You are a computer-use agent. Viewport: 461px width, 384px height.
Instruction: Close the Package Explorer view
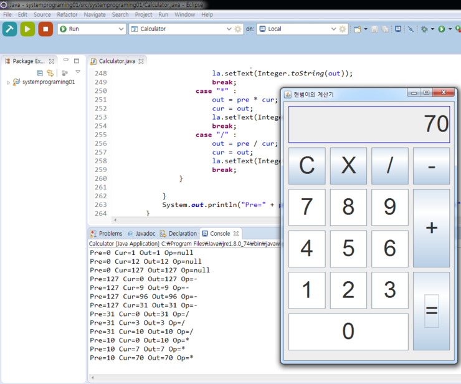click(x=52, y=61)
